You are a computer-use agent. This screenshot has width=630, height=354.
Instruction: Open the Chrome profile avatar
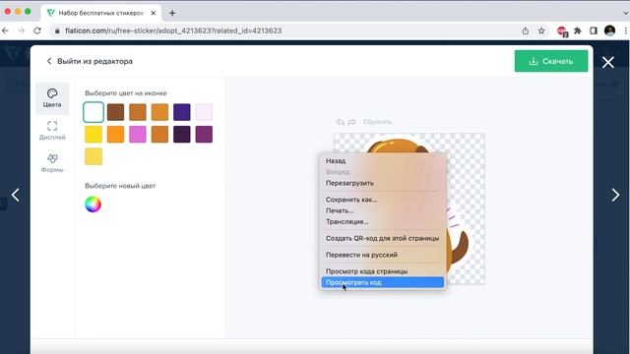click(x=609, y=30)
